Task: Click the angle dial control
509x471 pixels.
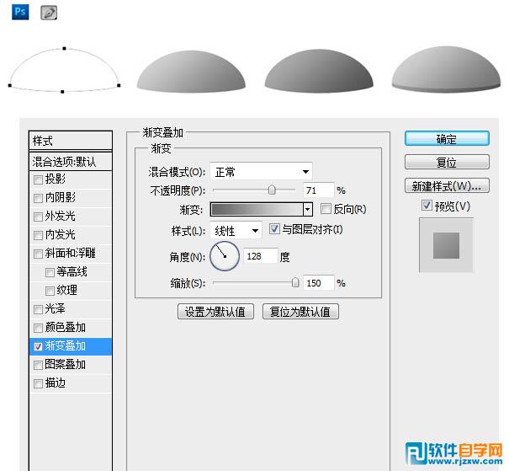Action: [x=225, y=256]
